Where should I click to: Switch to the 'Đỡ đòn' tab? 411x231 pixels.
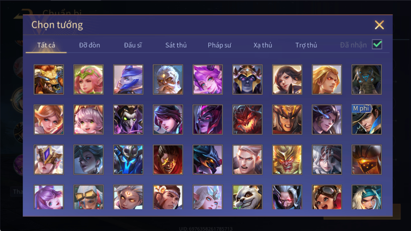point(90,45)
